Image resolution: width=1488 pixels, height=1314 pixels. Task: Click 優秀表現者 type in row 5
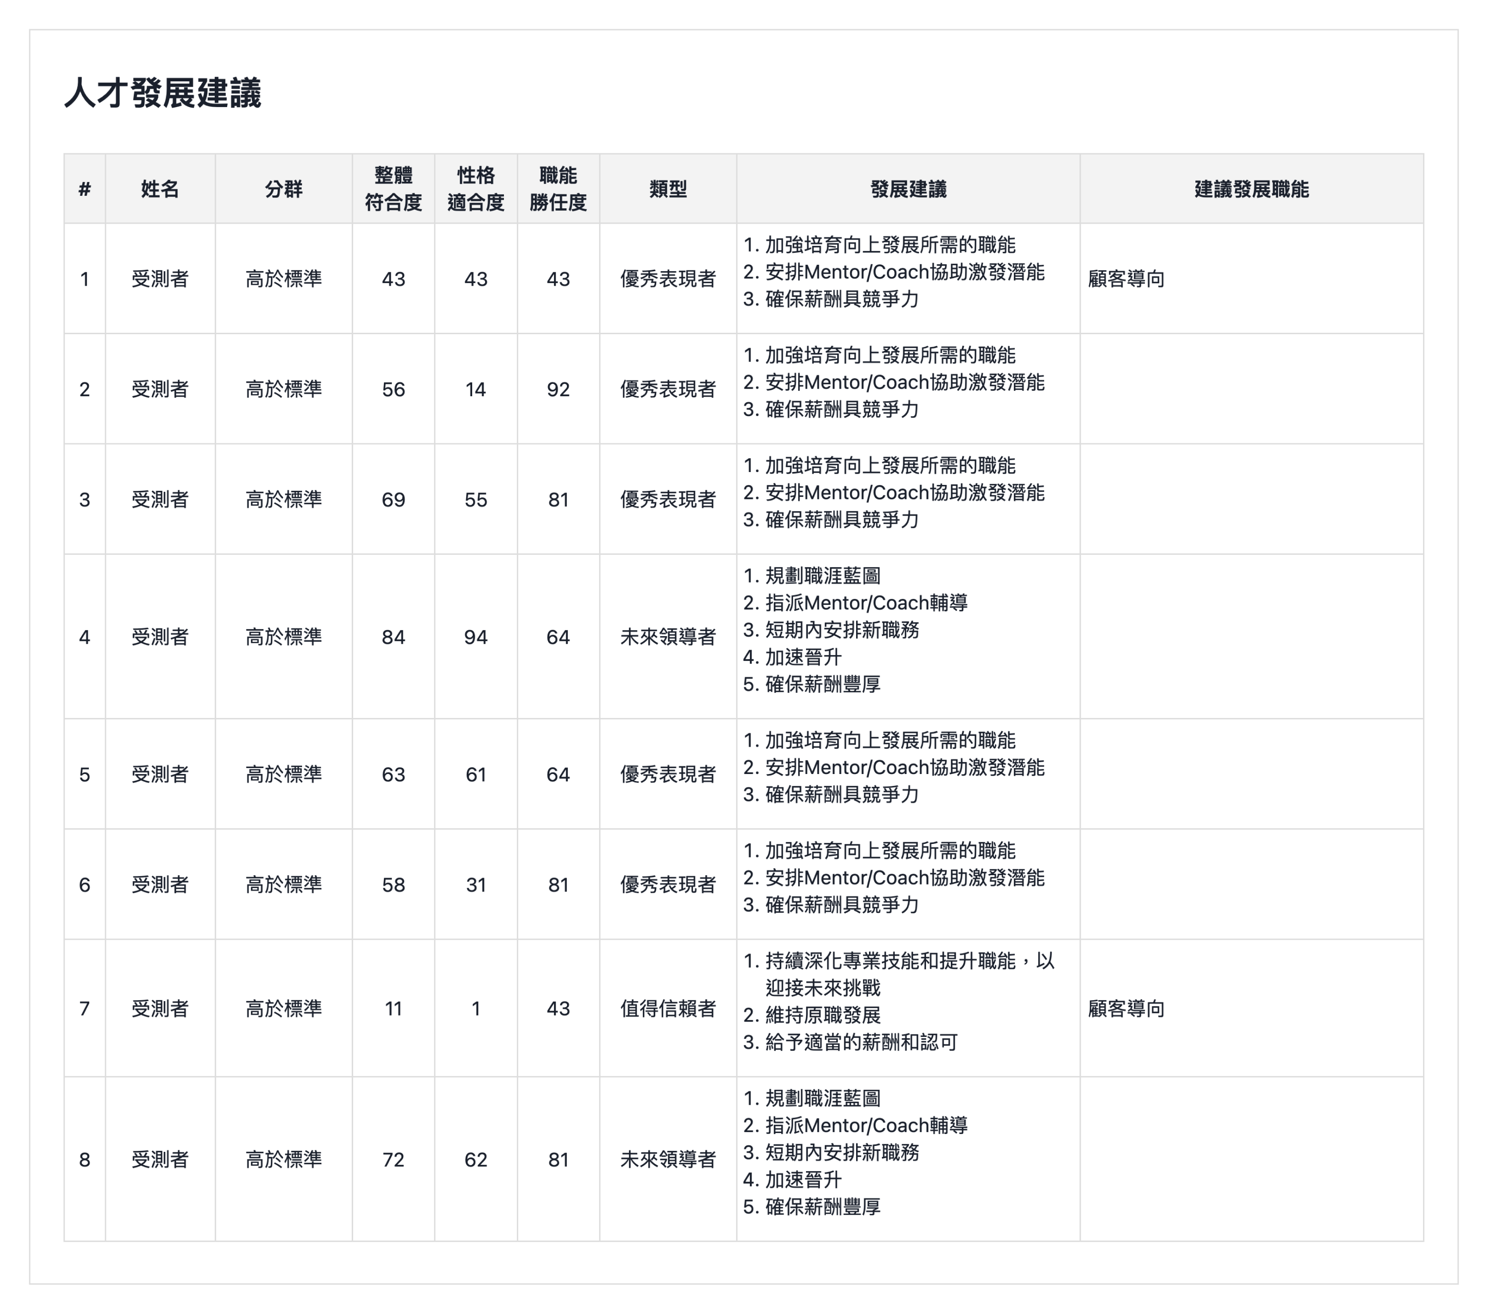tap(668, 774)
